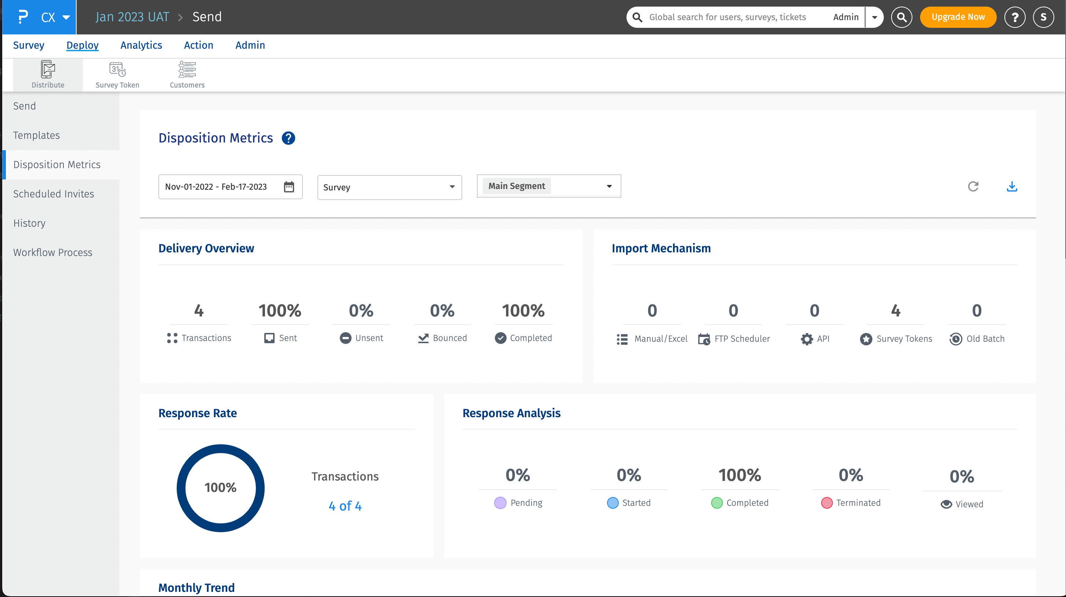The width and height of the screenshot is (1066, 597).
Task: Open the help question mark in the header
Action: coord(1015,17)
